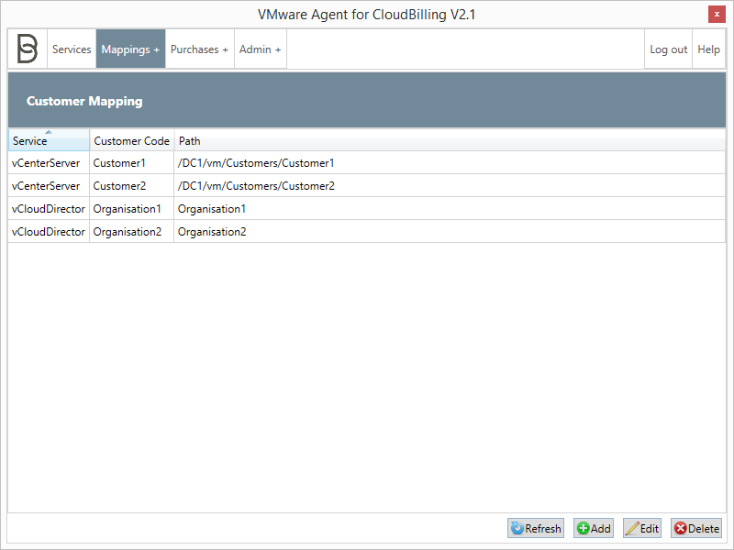The image size is (734, 550).
Task: Switch to the Services tab
Action: pyautogui.click(x=72, y=49)
